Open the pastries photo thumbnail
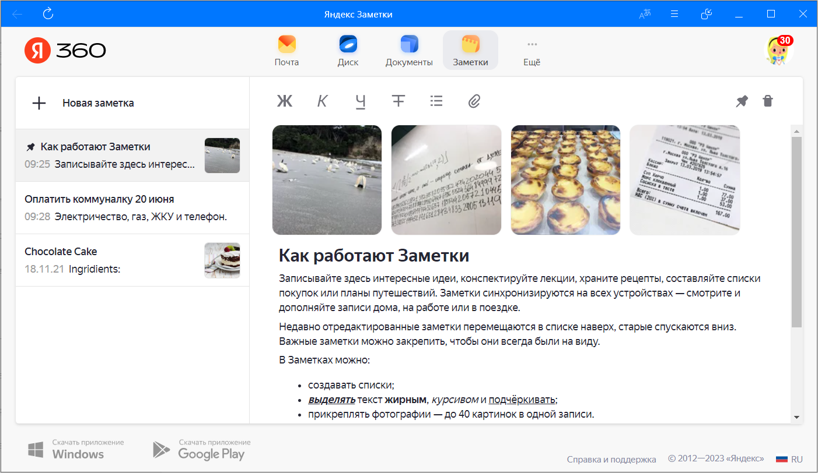 [565, 180]
